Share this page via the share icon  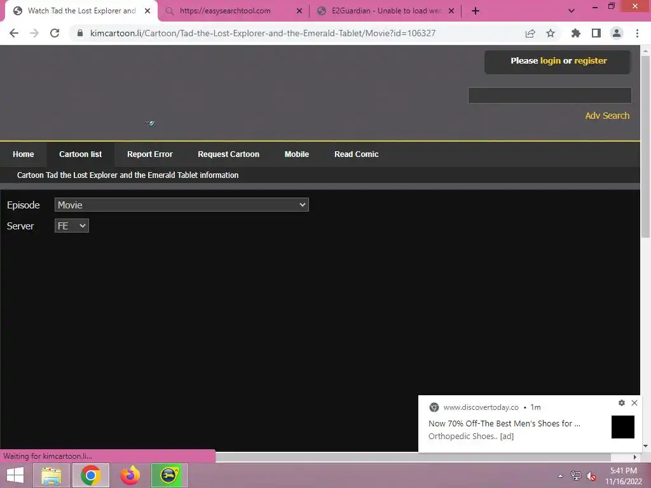click(x=530, y=33)
